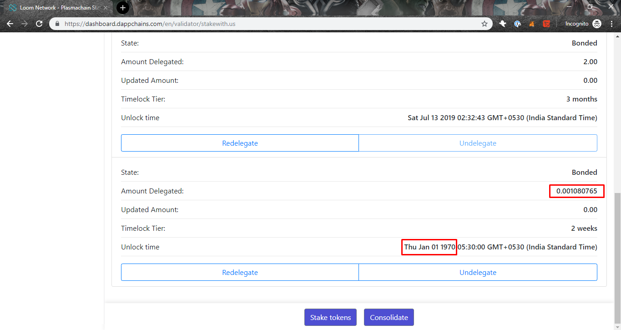Open the MetaMask extension icon

click(531, 23)
